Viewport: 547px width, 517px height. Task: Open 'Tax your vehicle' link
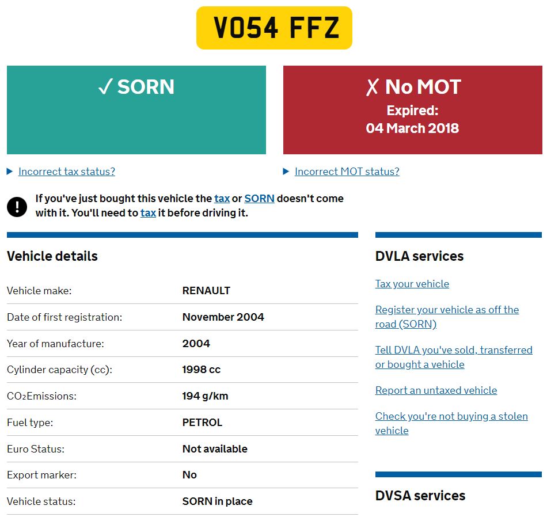pyautogui.click(x=412, y=284)
